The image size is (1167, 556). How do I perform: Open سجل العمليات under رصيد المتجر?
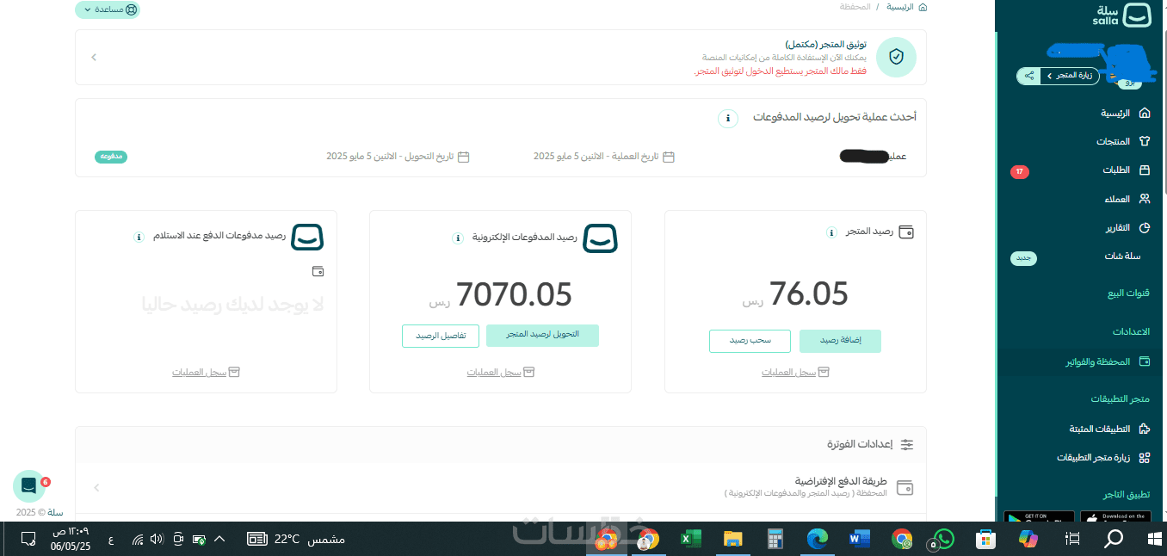click(x=795, y=373)
